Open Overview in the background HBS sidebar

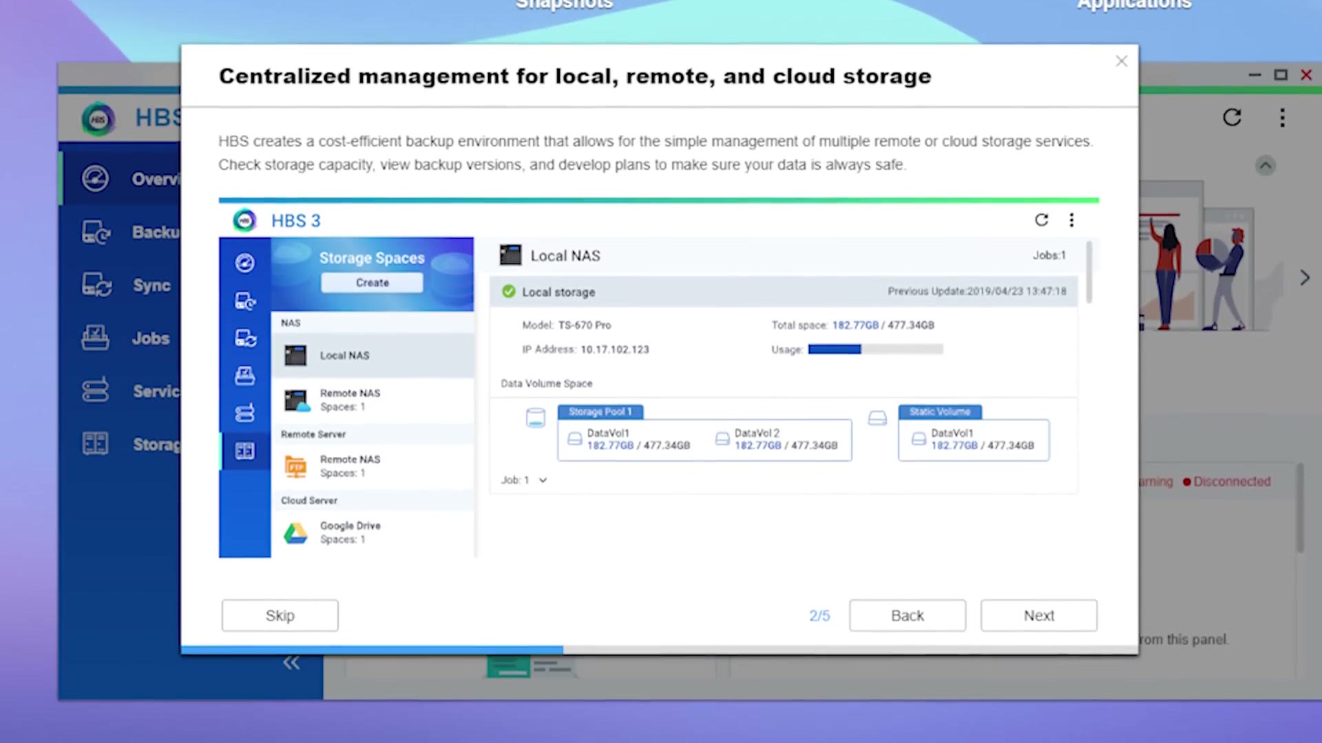tap(121, 179)
